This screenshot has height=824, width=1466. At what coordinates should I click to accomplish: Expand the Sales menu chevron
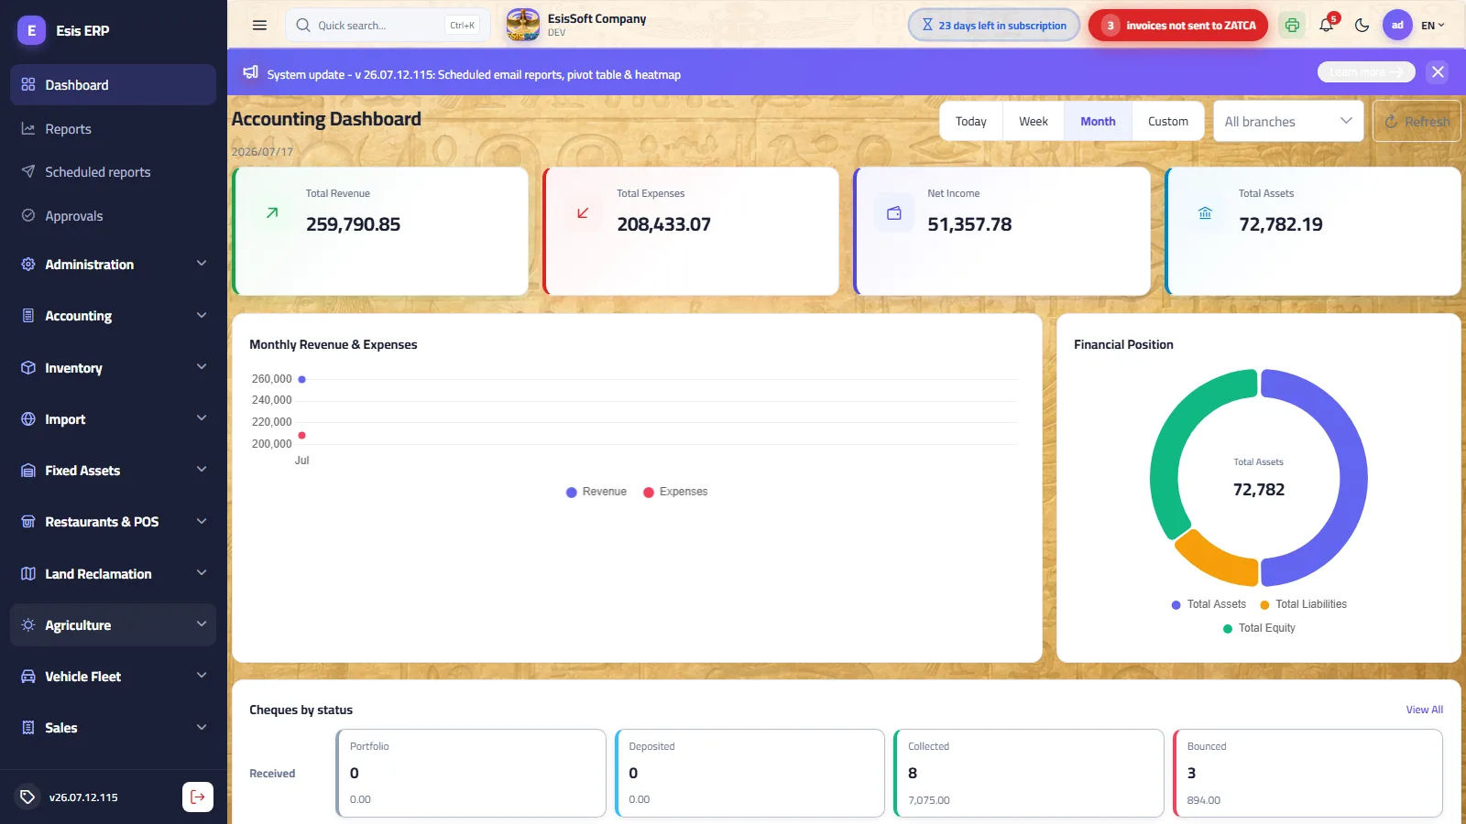pos(202,728)
